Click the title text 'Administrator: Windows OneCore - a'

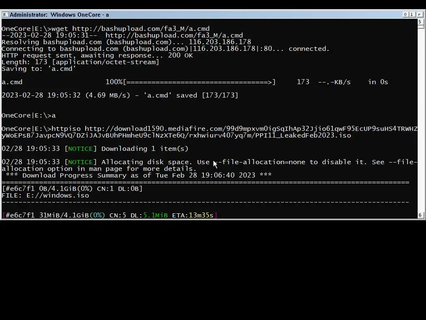59,15
